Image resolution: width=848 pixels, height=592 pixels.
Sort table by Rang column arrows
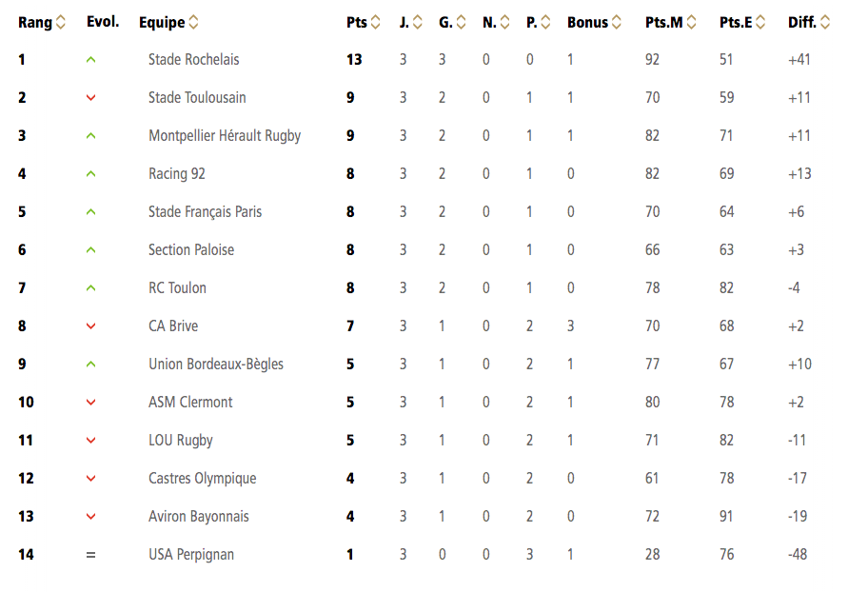61,22
